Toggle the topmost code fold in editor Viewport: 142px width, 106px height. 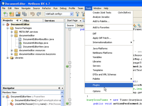click(x=70, y=29)
